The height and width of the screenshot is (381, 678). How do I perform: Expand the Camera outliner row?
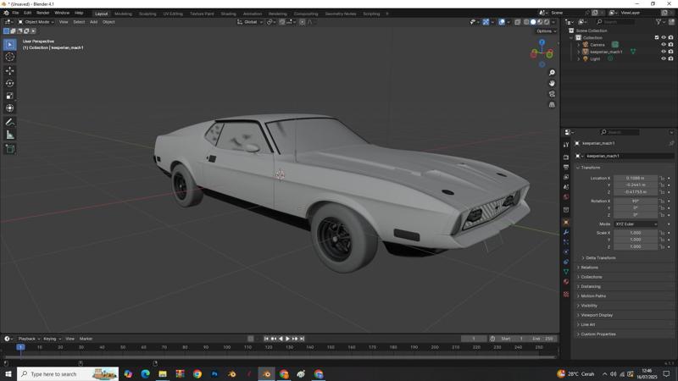(x=579, y=45)
